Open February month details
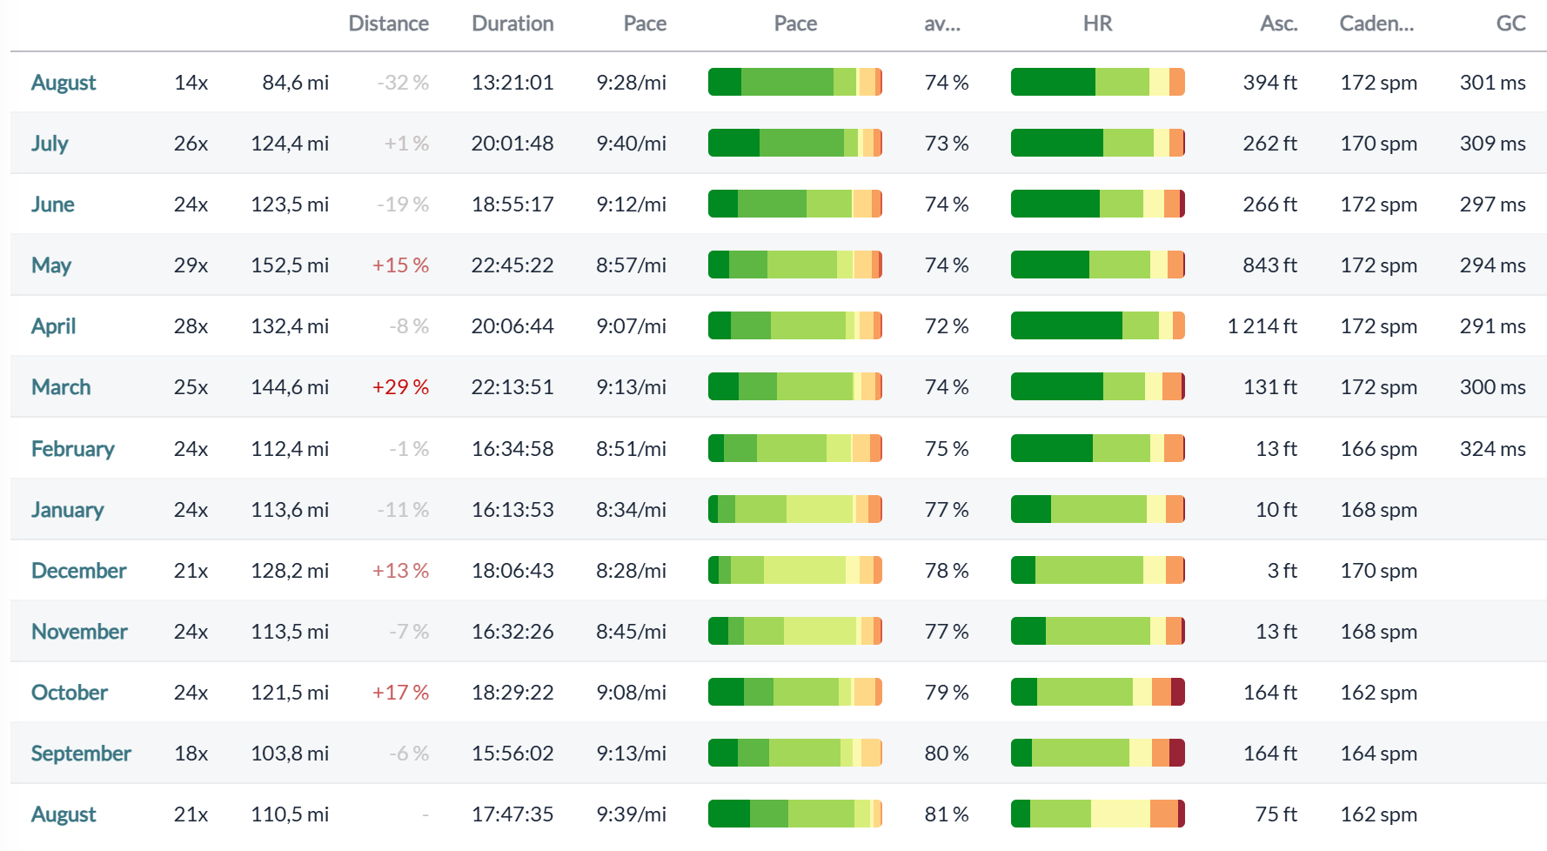The height and width of the screenshot is (851, 1547). coord(73,449)
